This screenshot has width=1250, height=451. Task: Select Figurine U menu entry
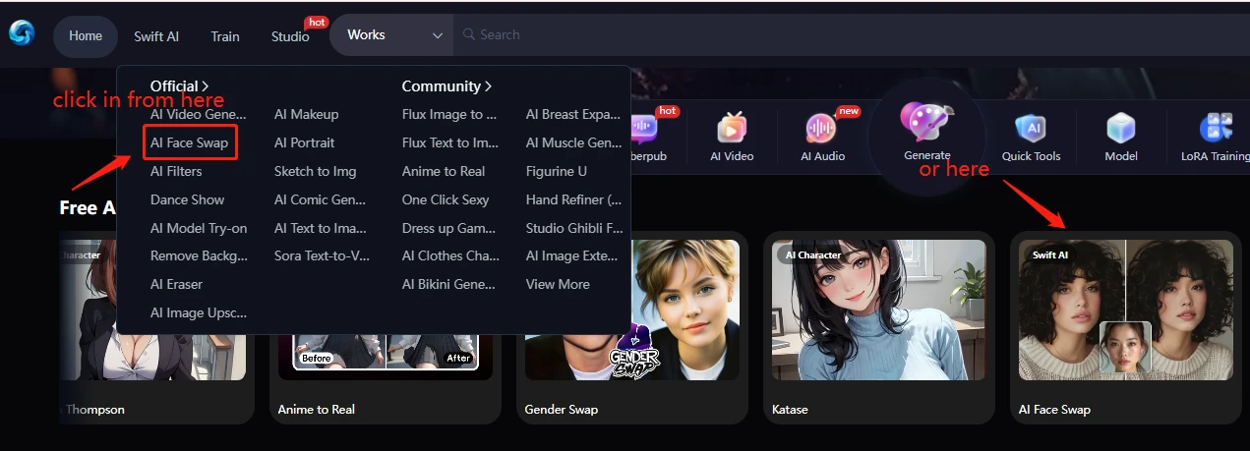557,171
